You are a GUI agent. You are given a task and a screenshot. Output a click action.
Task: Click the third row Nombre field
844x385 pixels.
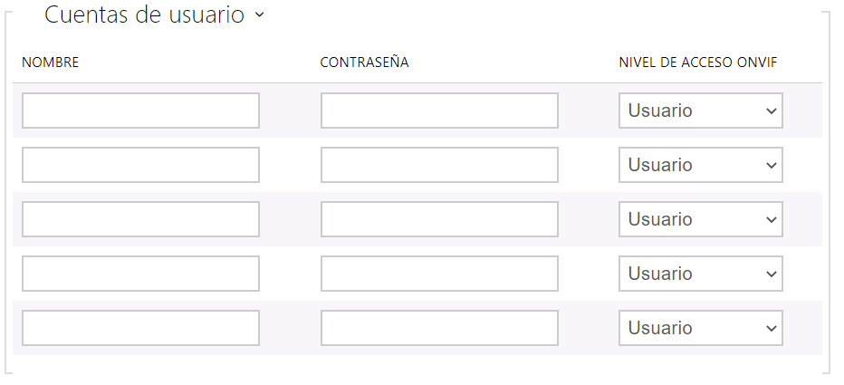coord(140,219)
